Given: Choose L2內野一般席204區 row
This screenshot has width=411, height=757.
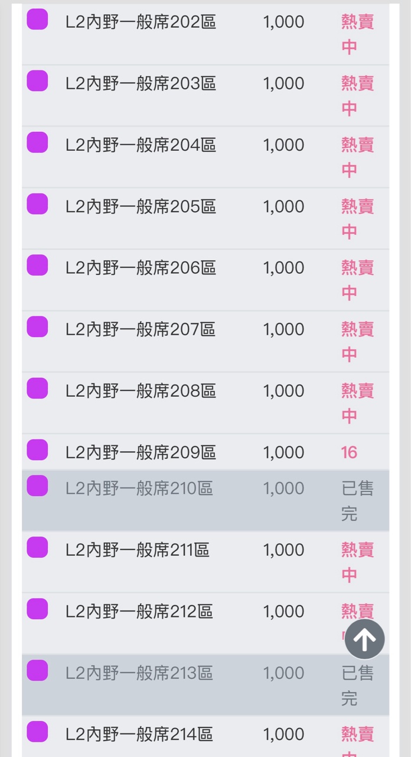Looking at the screenshot, I should click(141, 145).
